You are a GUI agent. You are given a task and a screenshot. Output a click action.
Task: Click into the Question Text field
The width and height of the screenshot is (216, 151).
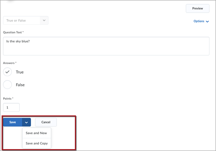106,46
